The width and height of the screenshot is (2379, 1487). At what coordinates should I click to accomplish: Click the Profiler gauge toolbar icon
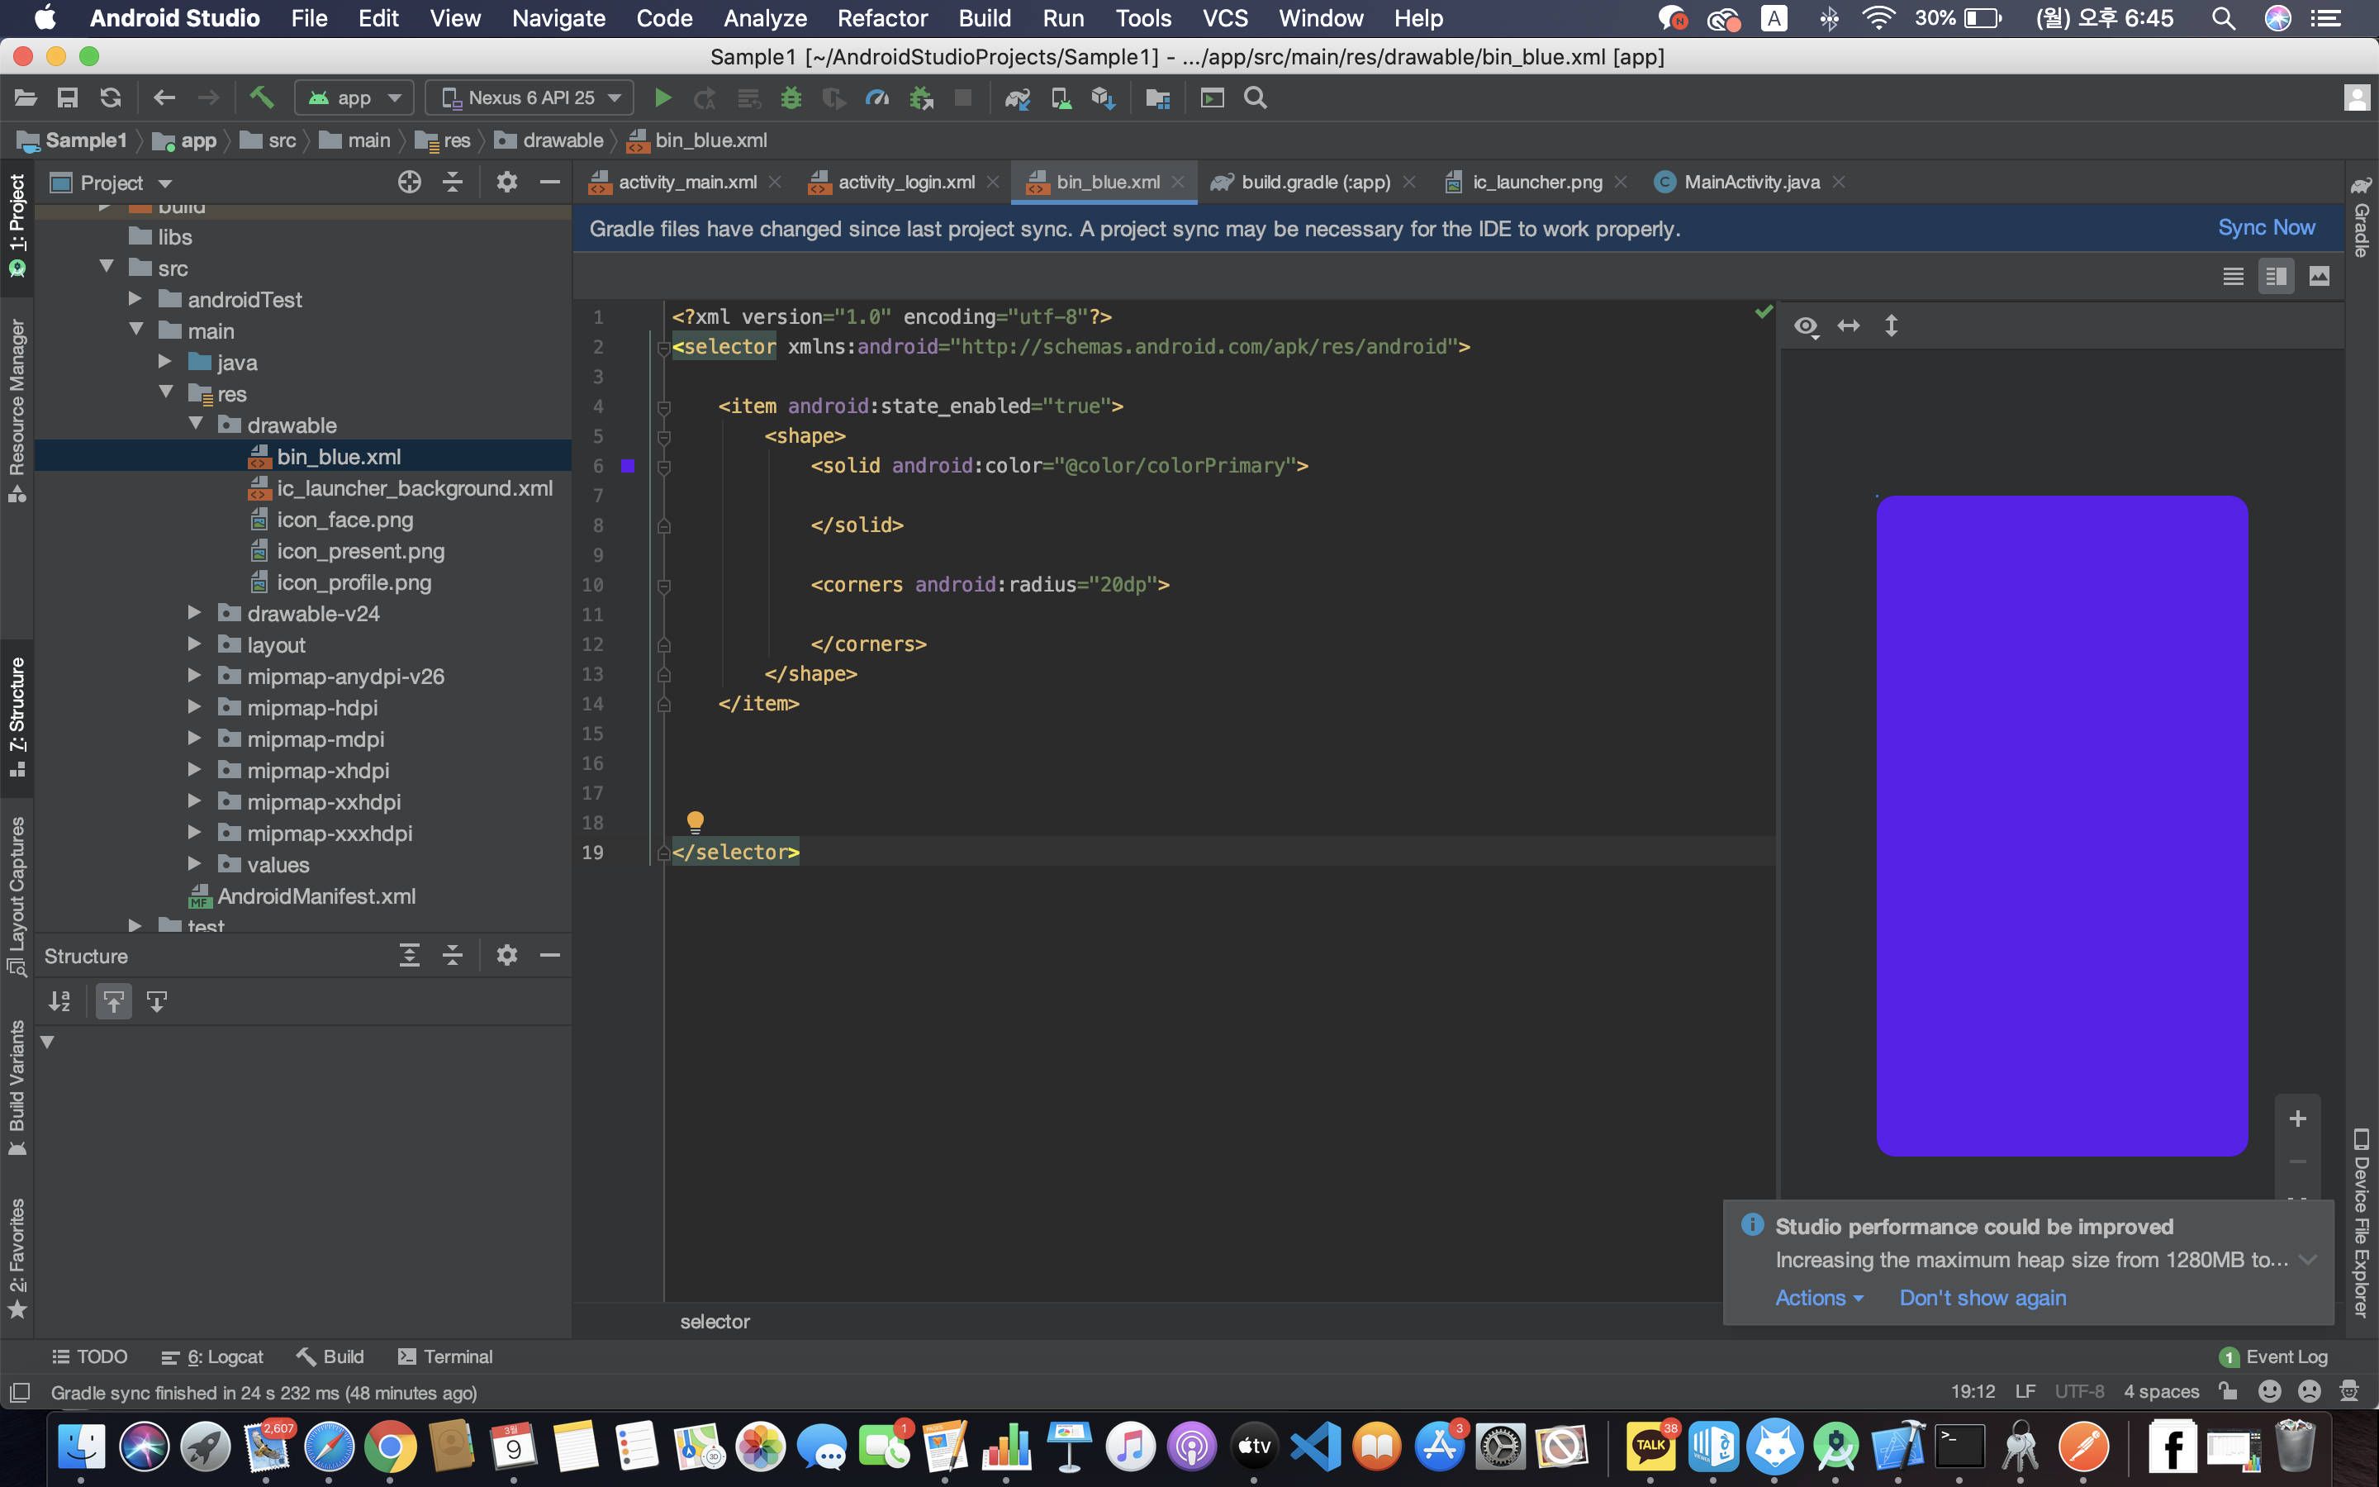pyautogui.click(x=876, y=98)
